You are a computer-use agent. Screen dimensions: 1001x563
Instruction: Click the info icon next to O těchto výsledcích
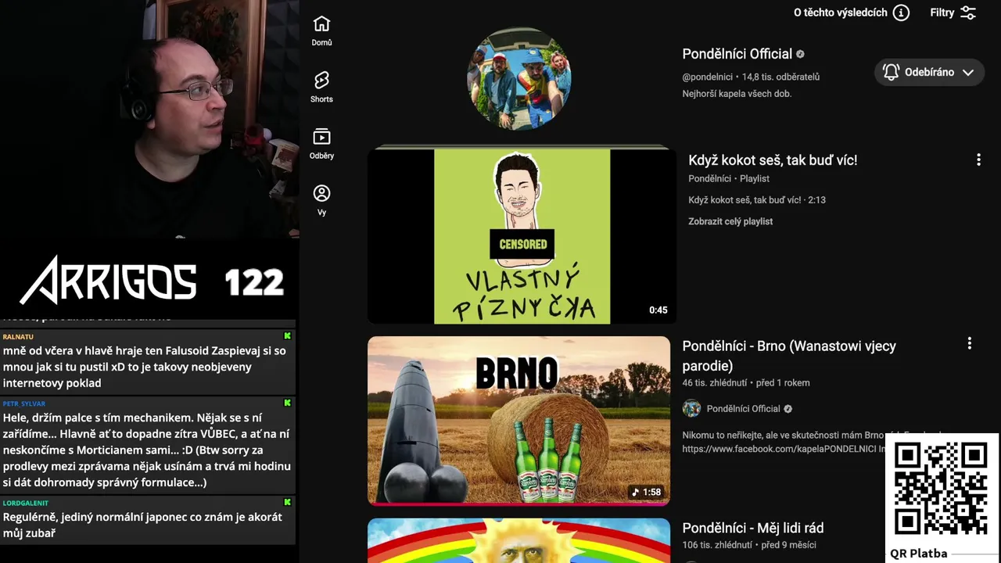901,13
